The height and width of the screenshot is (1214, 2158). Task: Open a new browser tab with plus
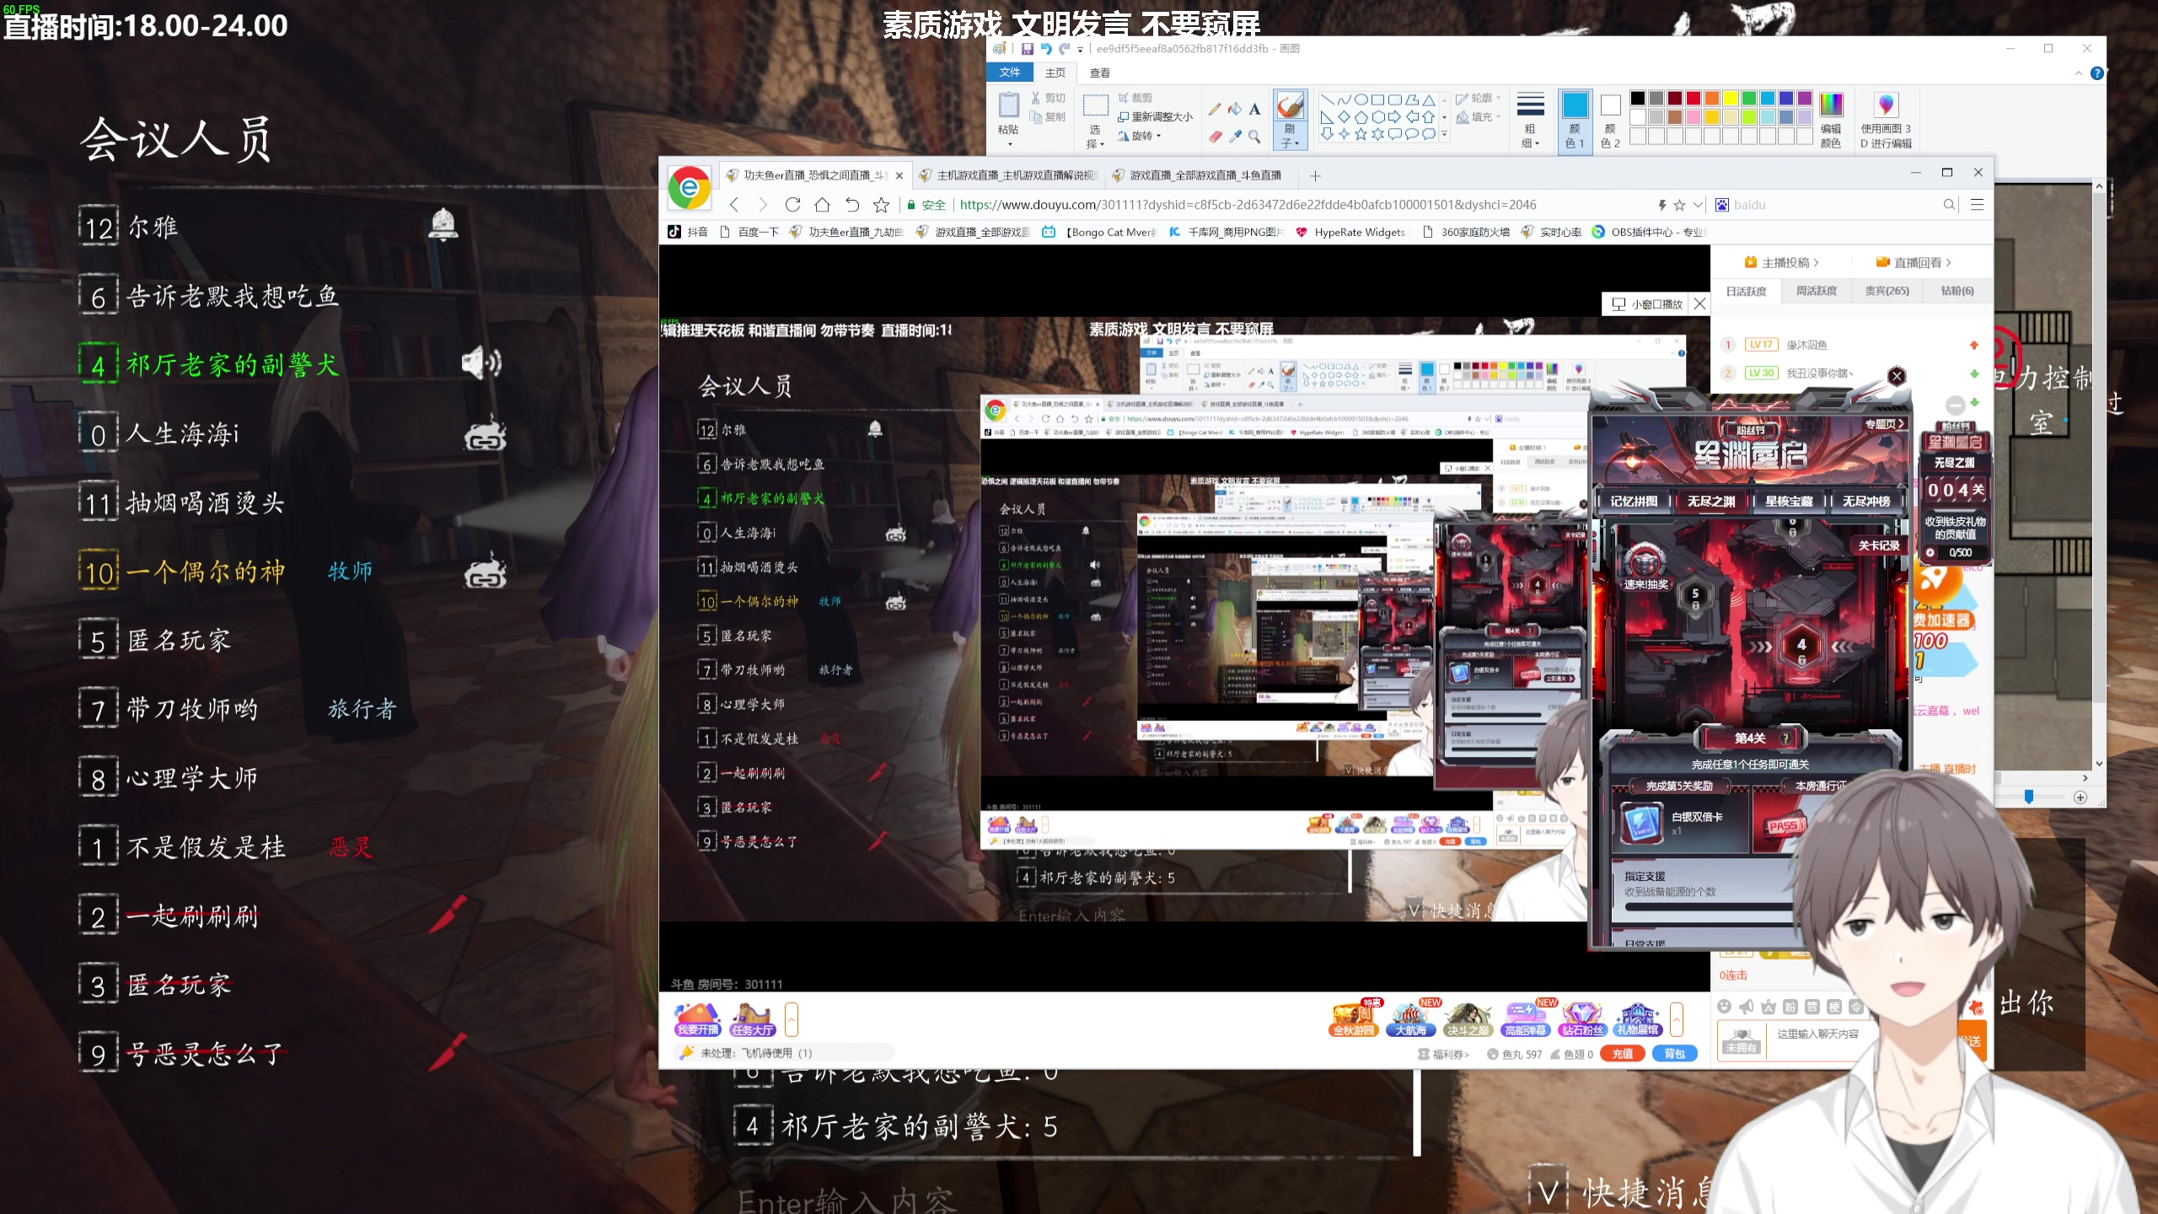1315,175
